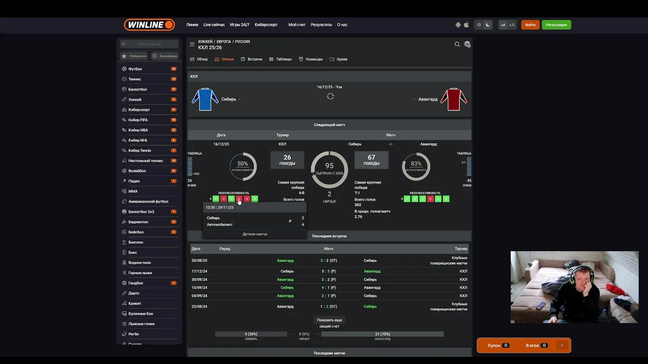Switch to dark theme moon icon
648x364 pixels.
click(488, 25)
